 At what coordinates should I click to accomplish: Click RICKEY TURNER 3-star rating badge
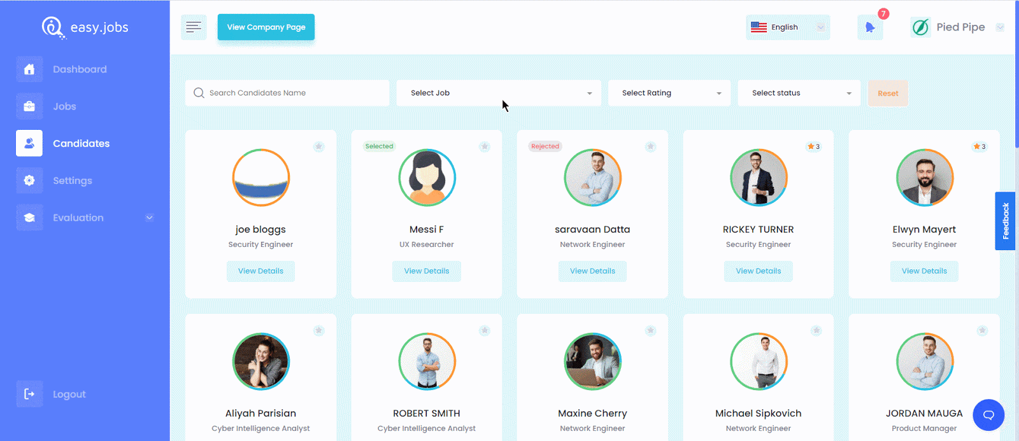tap(814, 146)
